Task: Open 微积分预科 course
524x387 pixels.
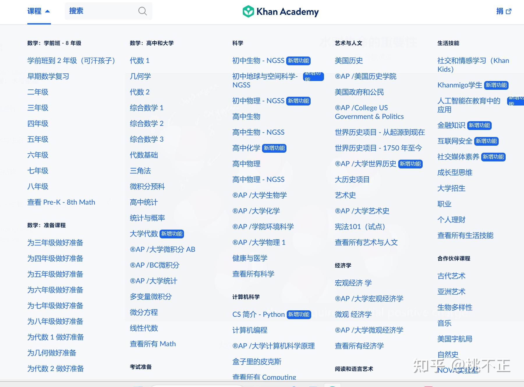Action: pyautogui.click(x=147, y=187)
